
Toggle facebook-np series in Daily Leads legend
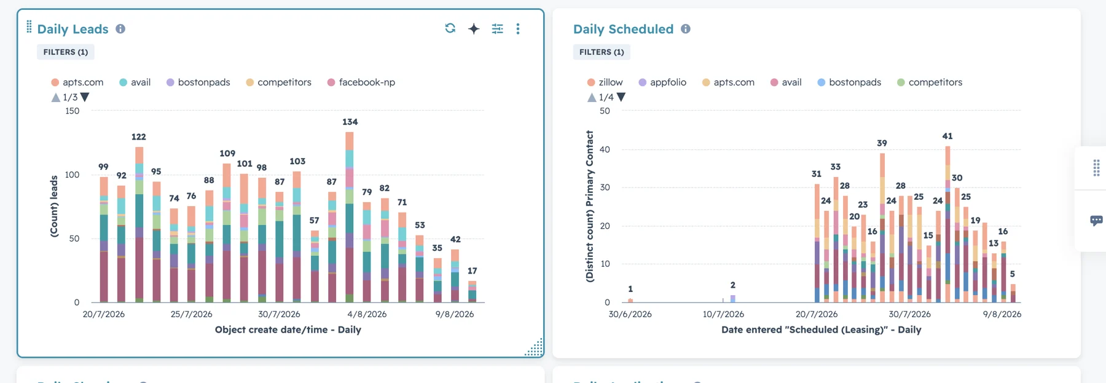coord(361,82)
